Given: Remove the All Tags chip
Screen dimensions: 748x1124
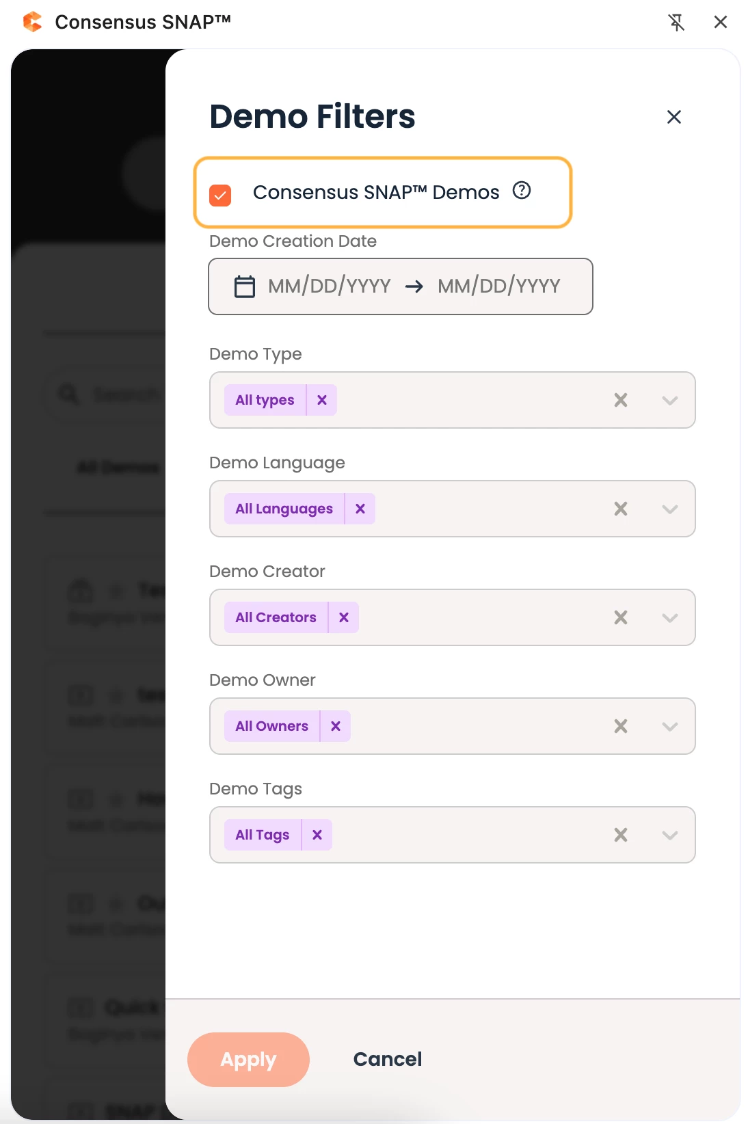Looking at the screenshot, I should pyautogui.click(x=317, y=835).
